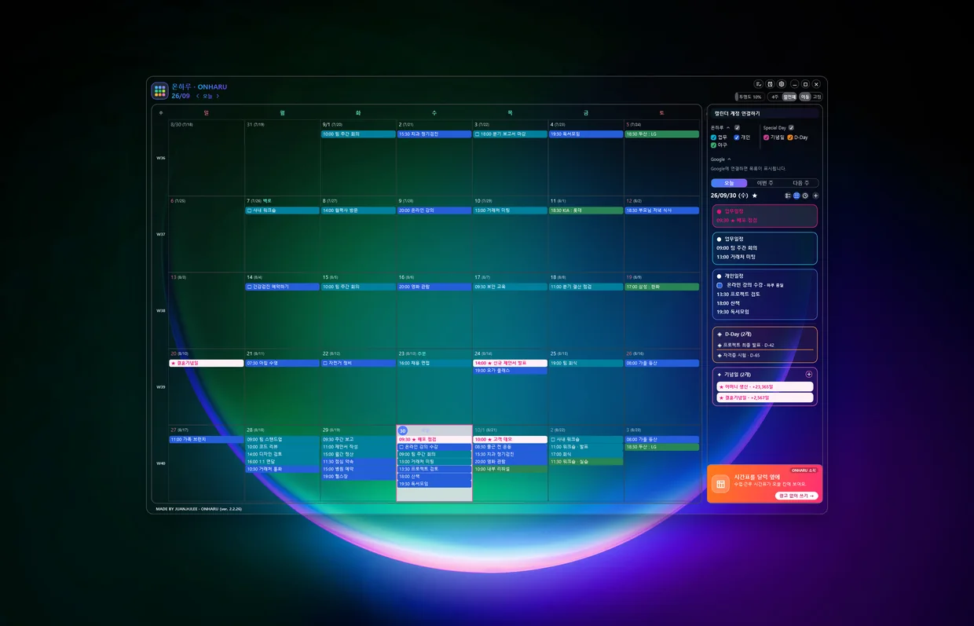Open the clock view icon in agenda header
The width and height of the screenshot is (974, 626).
pos(805,196)
